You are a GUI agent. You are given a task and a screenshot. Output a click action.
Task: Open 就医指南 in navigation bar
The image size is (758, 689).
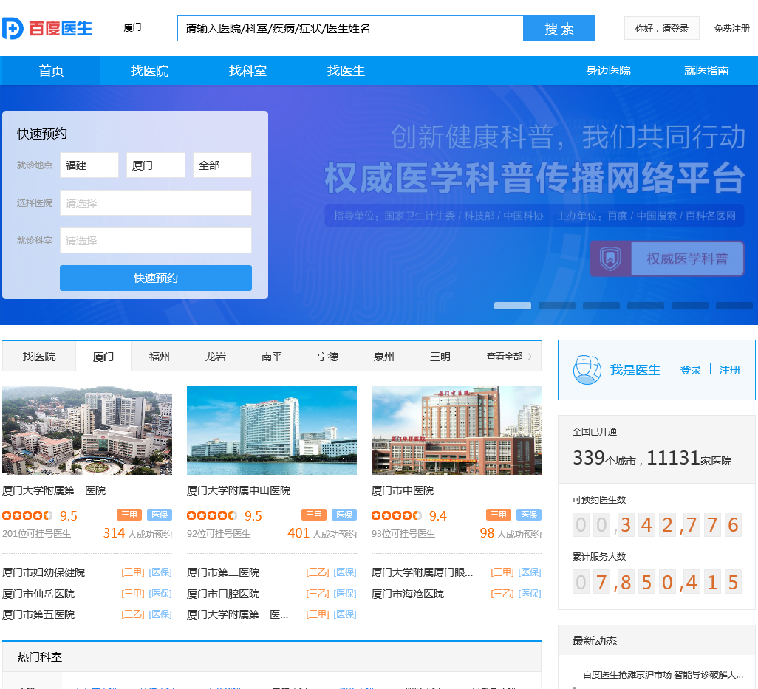click(706, 71)
